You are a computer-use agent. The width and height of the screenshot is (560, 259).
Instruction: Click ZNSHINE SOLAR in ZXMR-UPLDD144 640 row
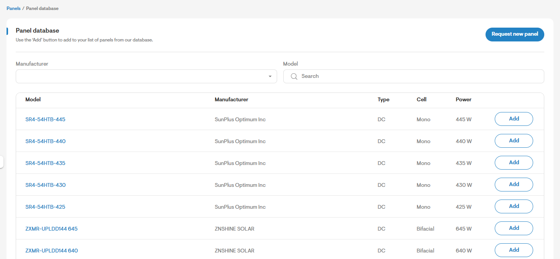(235, 251)
